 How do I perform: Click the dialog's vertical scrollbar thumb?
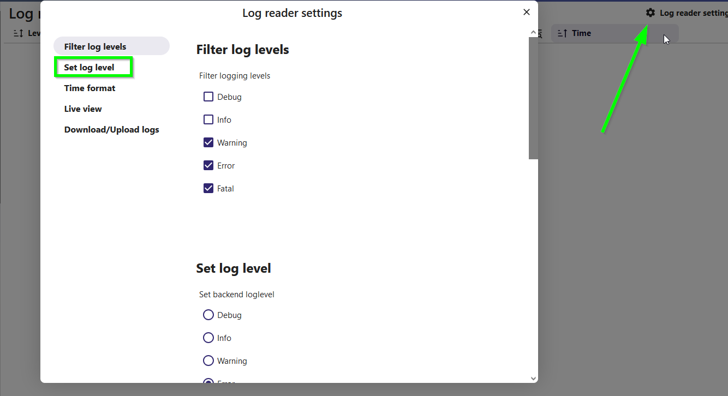533,98
